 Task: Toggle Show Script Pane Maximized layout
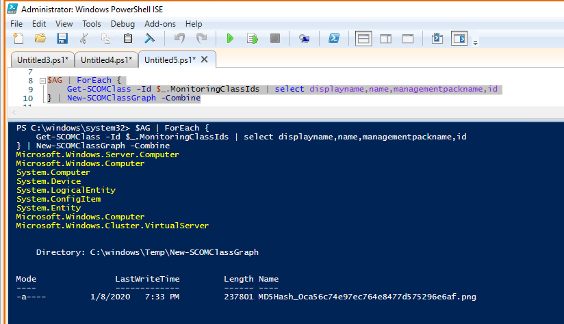(x=408, y=39)
